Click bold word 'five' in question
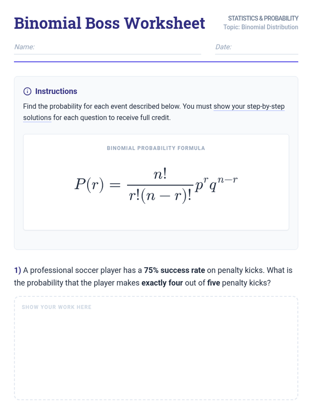This screenshot has width=312, height=417. [x=213, y=283]
